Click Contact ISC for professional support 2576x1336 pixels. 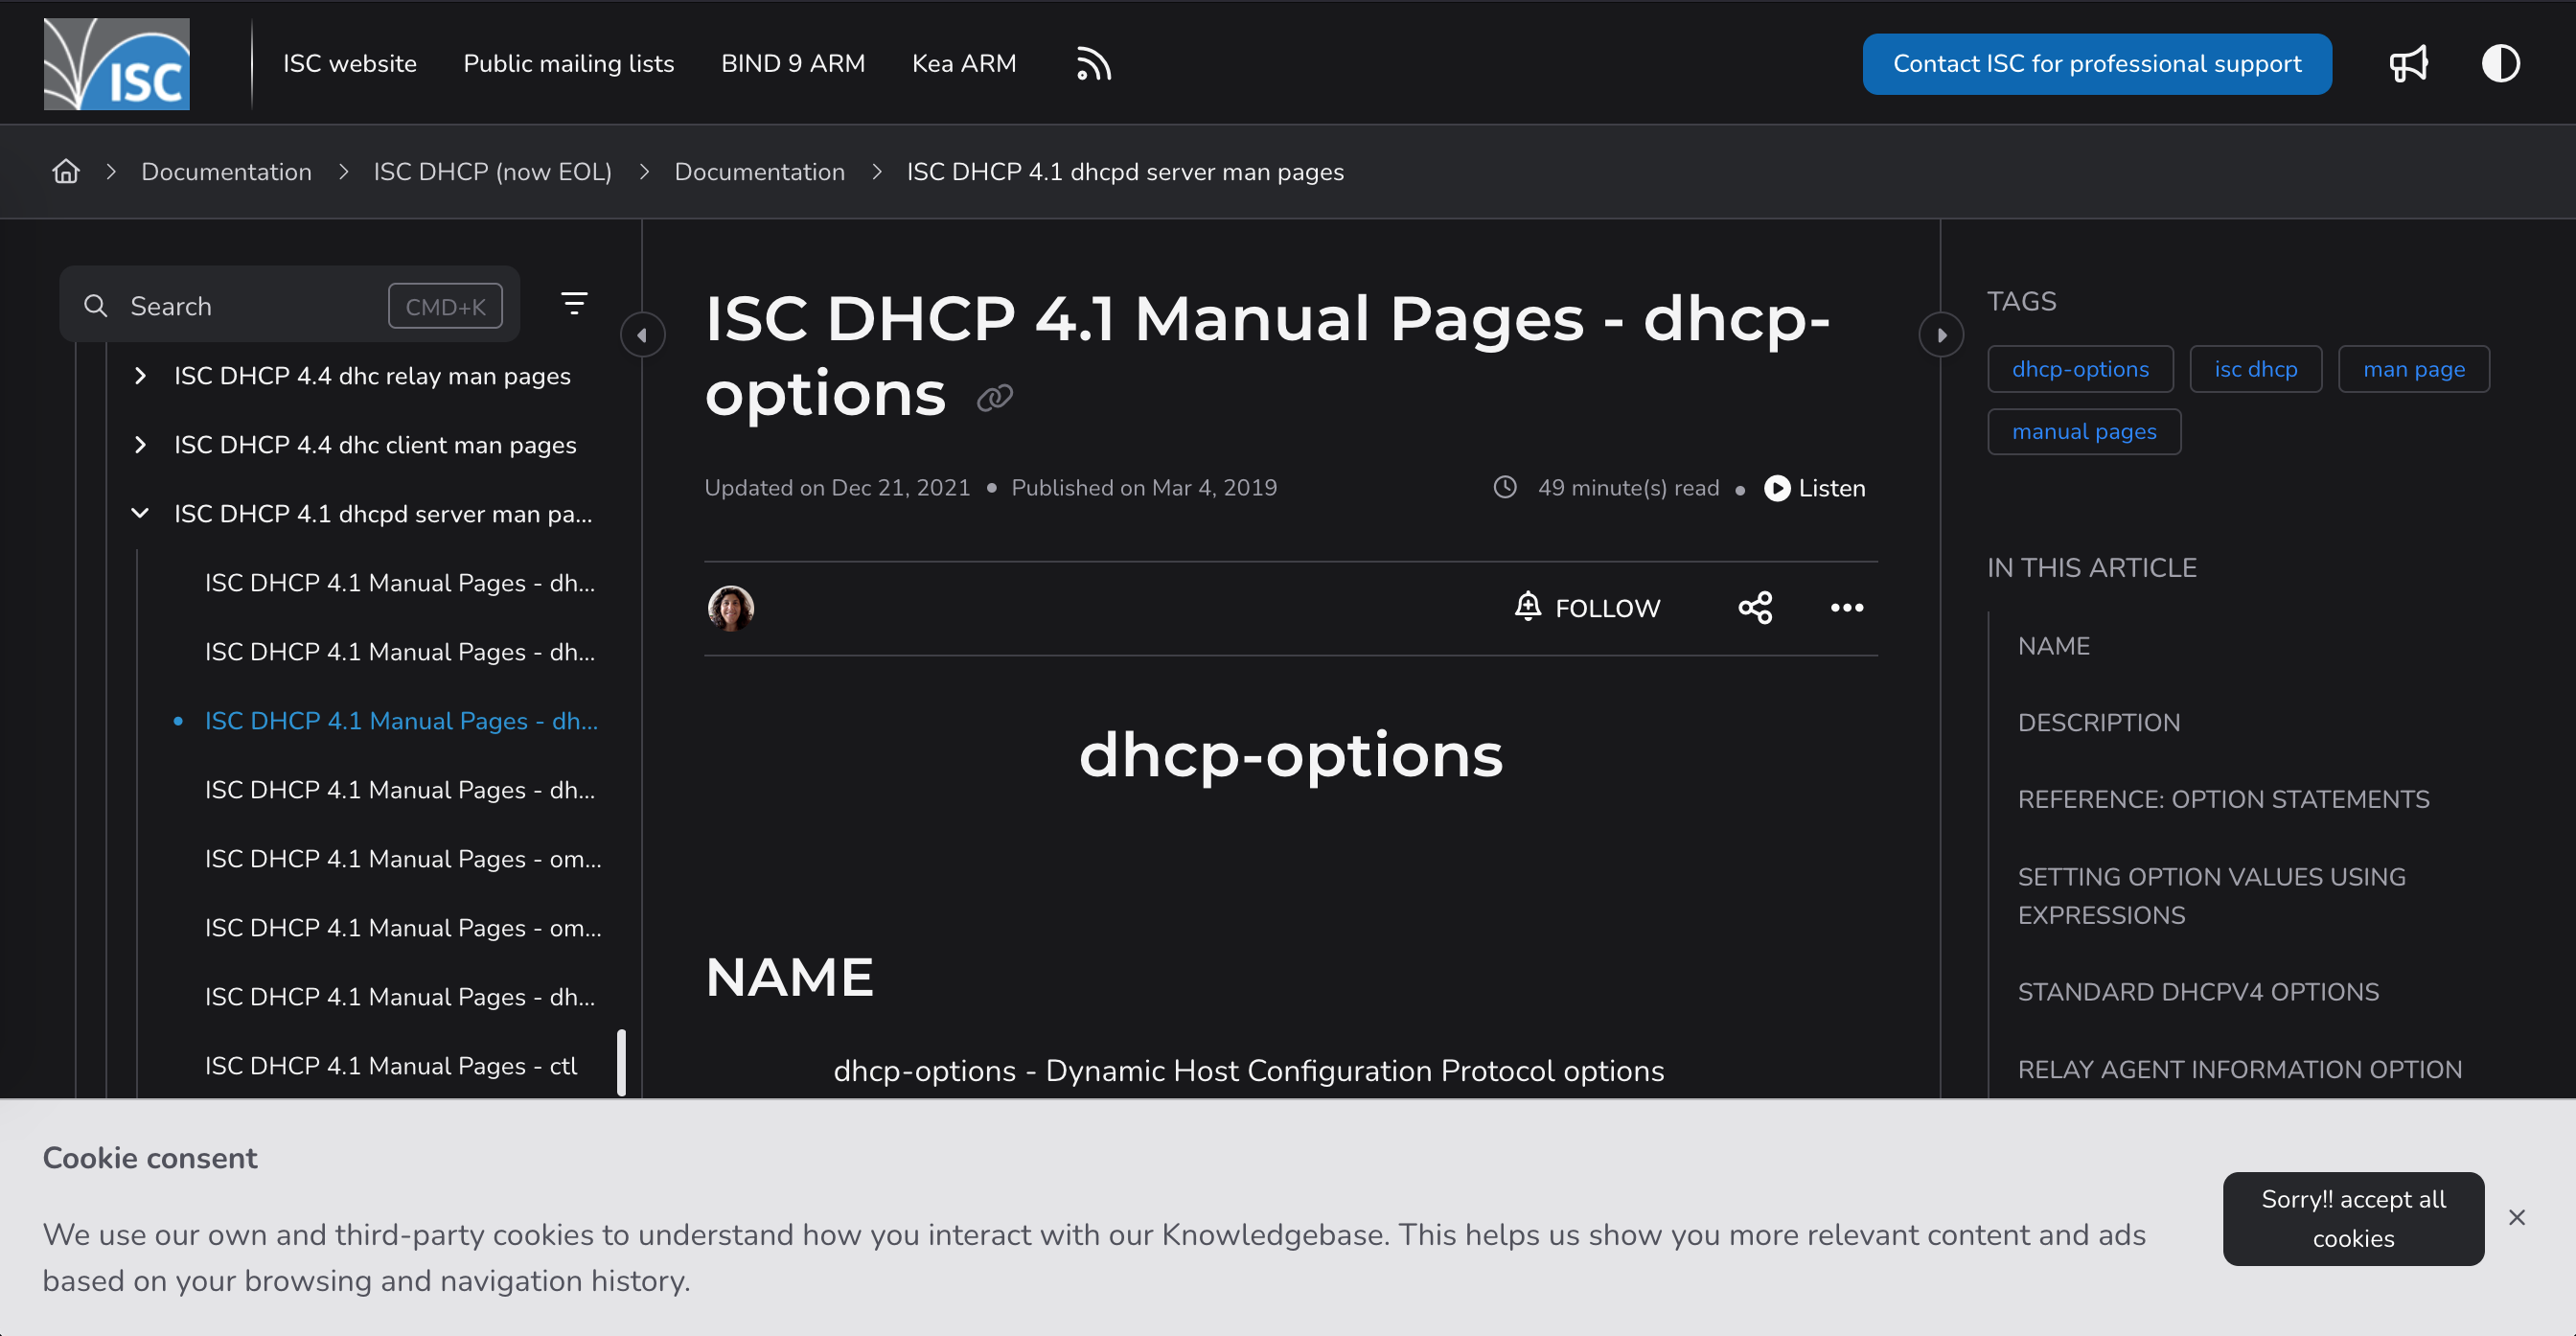click(x=2097, y=64)
